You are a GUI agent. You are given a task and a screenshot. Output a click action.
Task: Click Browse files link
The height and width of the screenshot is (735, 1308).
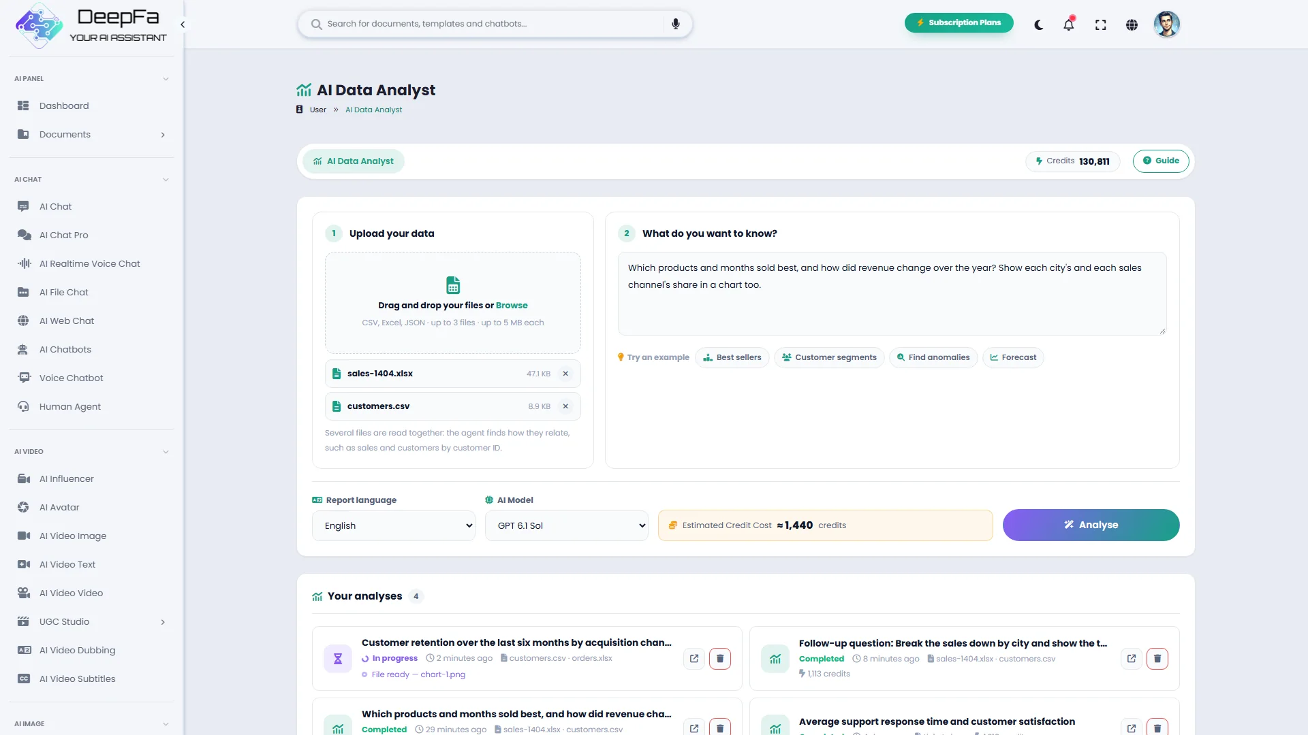pos(512,306)
